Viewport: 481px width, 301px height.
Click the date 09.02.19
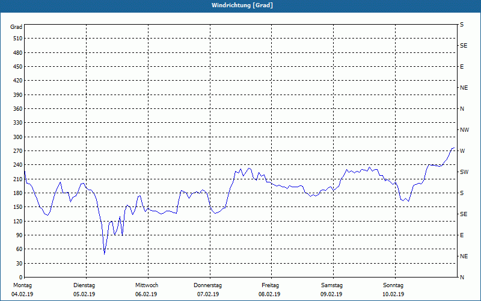click(331, 294)
